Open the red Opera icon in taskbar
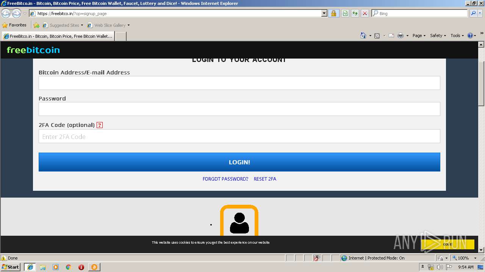This screenshot has height=272, width=485. pyautogui.click(x=81, y=267)
